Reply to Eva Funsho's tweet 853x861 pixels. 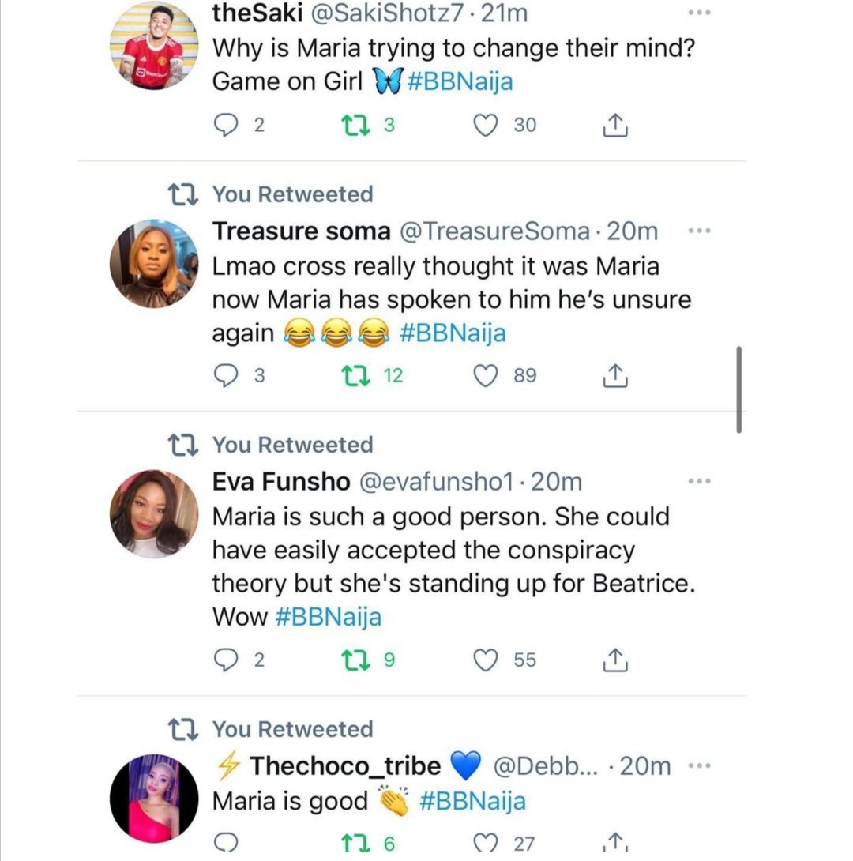[x=227, y=660]
